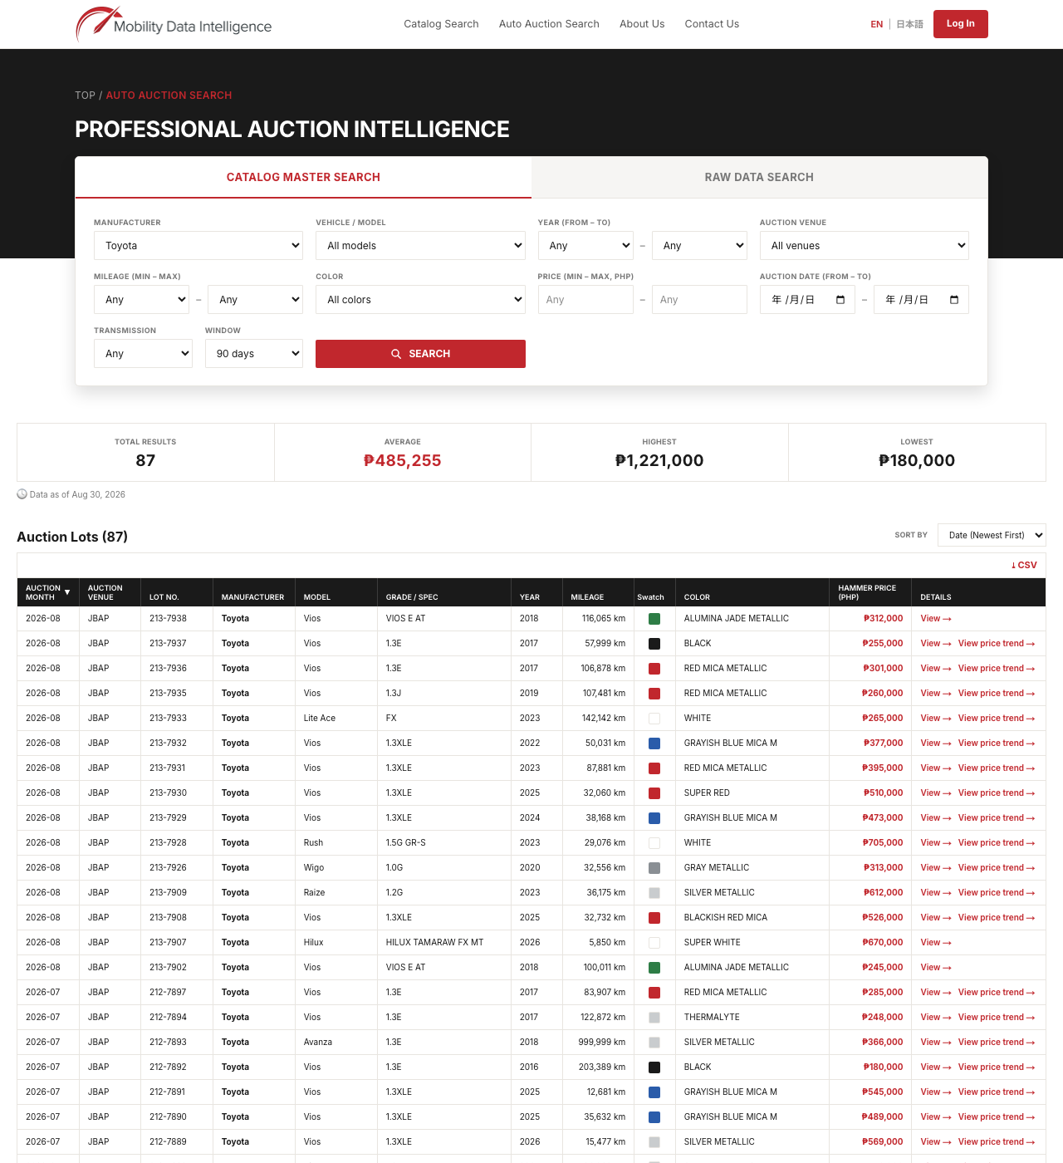The image size is (1063, 1163).
Task: Click the black swatch for lot 213-7937
Action: (654, 644)
